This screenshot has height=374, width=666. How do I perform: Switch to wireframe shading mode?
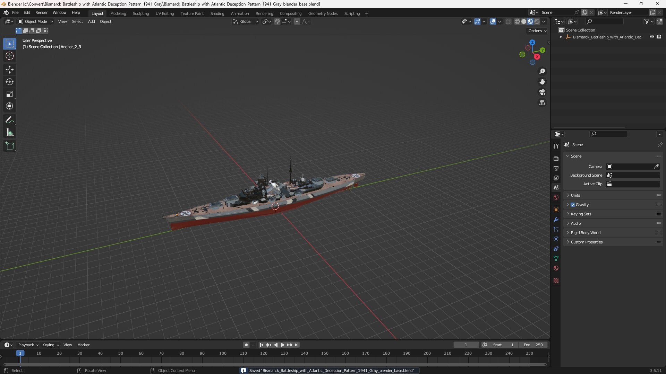[x=517, y=21]
